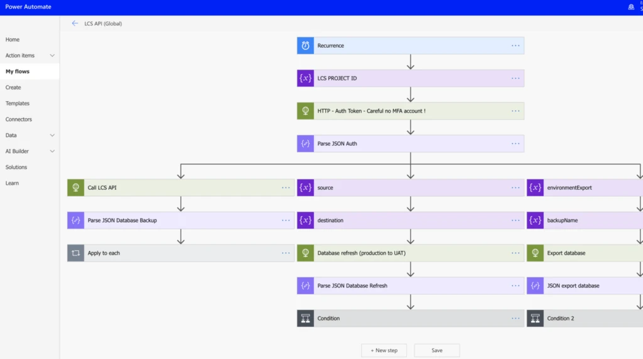Click the Call LCS API globe icon
The width and height of the screenshot is (643, 359).
(75, 188)
